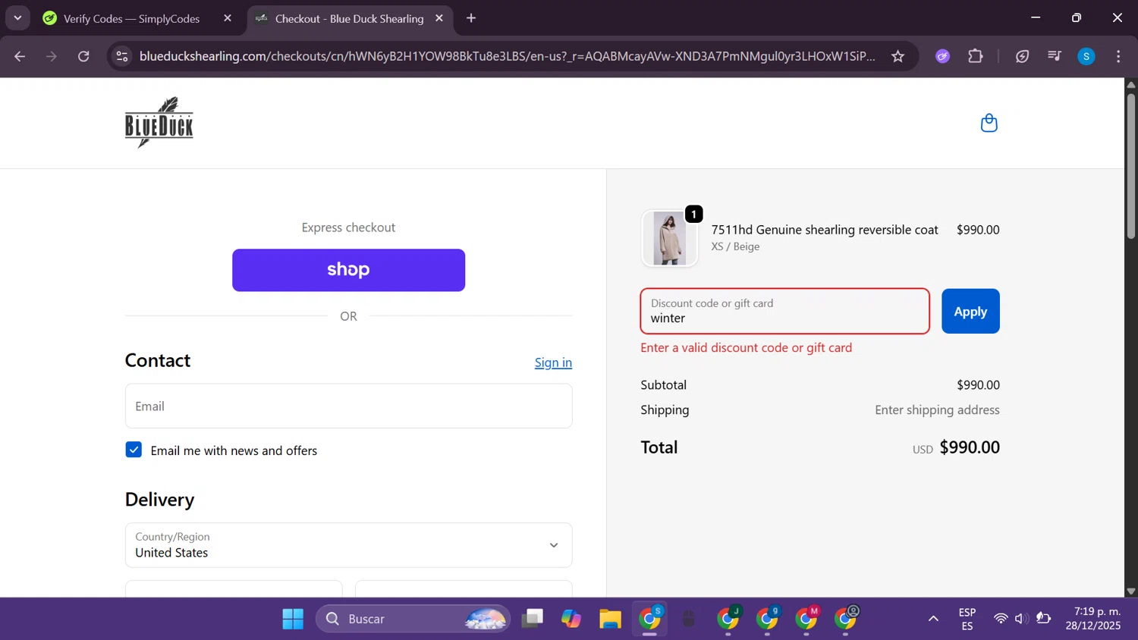Launch Copilot from the taskbar
This screenshot has width=1138, height=640.
[x=571, y=619]
